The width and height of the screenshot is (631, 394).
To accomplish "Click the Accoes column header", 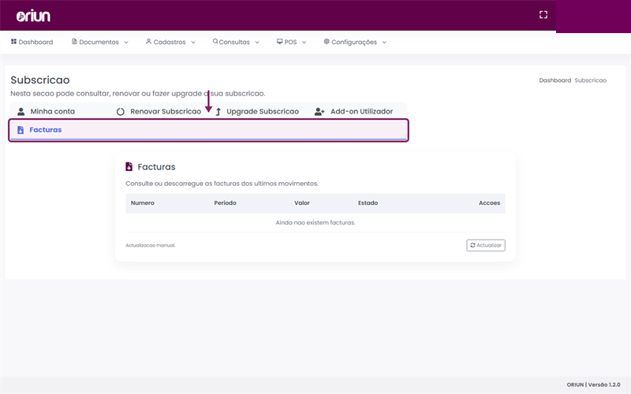I will pyautogui.click(x=489, y=203).
